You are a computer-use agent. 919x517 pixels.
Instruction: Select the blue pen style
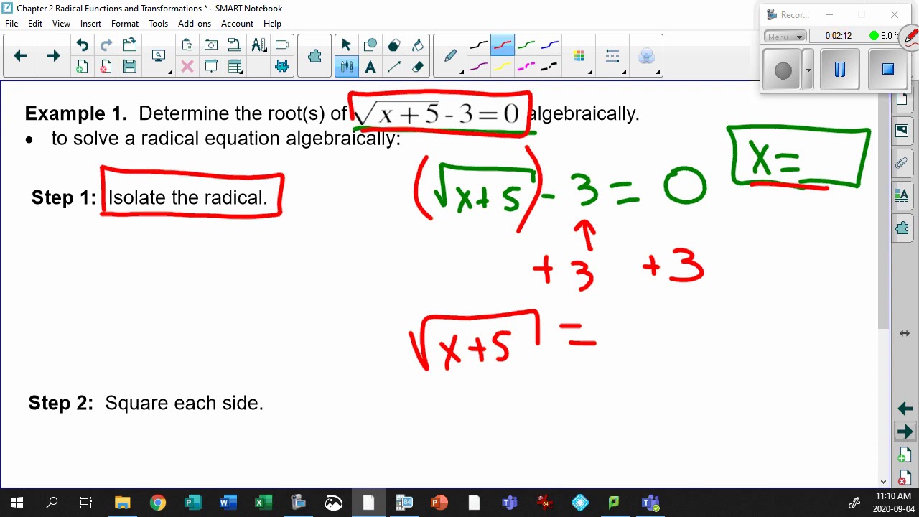point(549,45)
